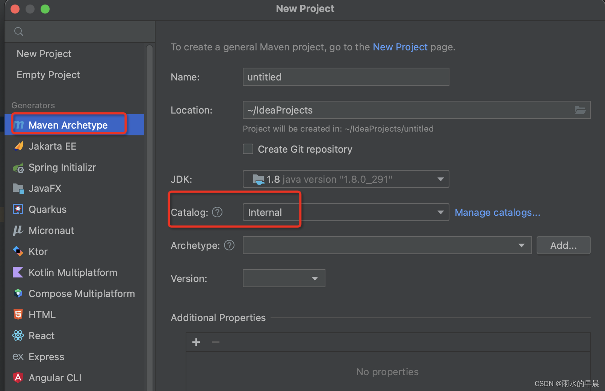
Task: Click the Manage catalogs link
Action: point(498,212)
